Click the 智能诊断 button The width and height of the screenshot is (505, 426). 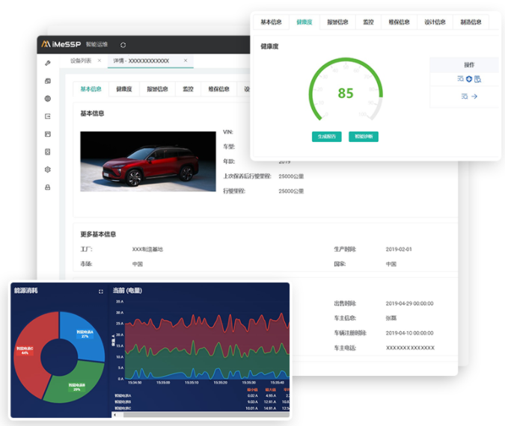click(x=364, y=137)
